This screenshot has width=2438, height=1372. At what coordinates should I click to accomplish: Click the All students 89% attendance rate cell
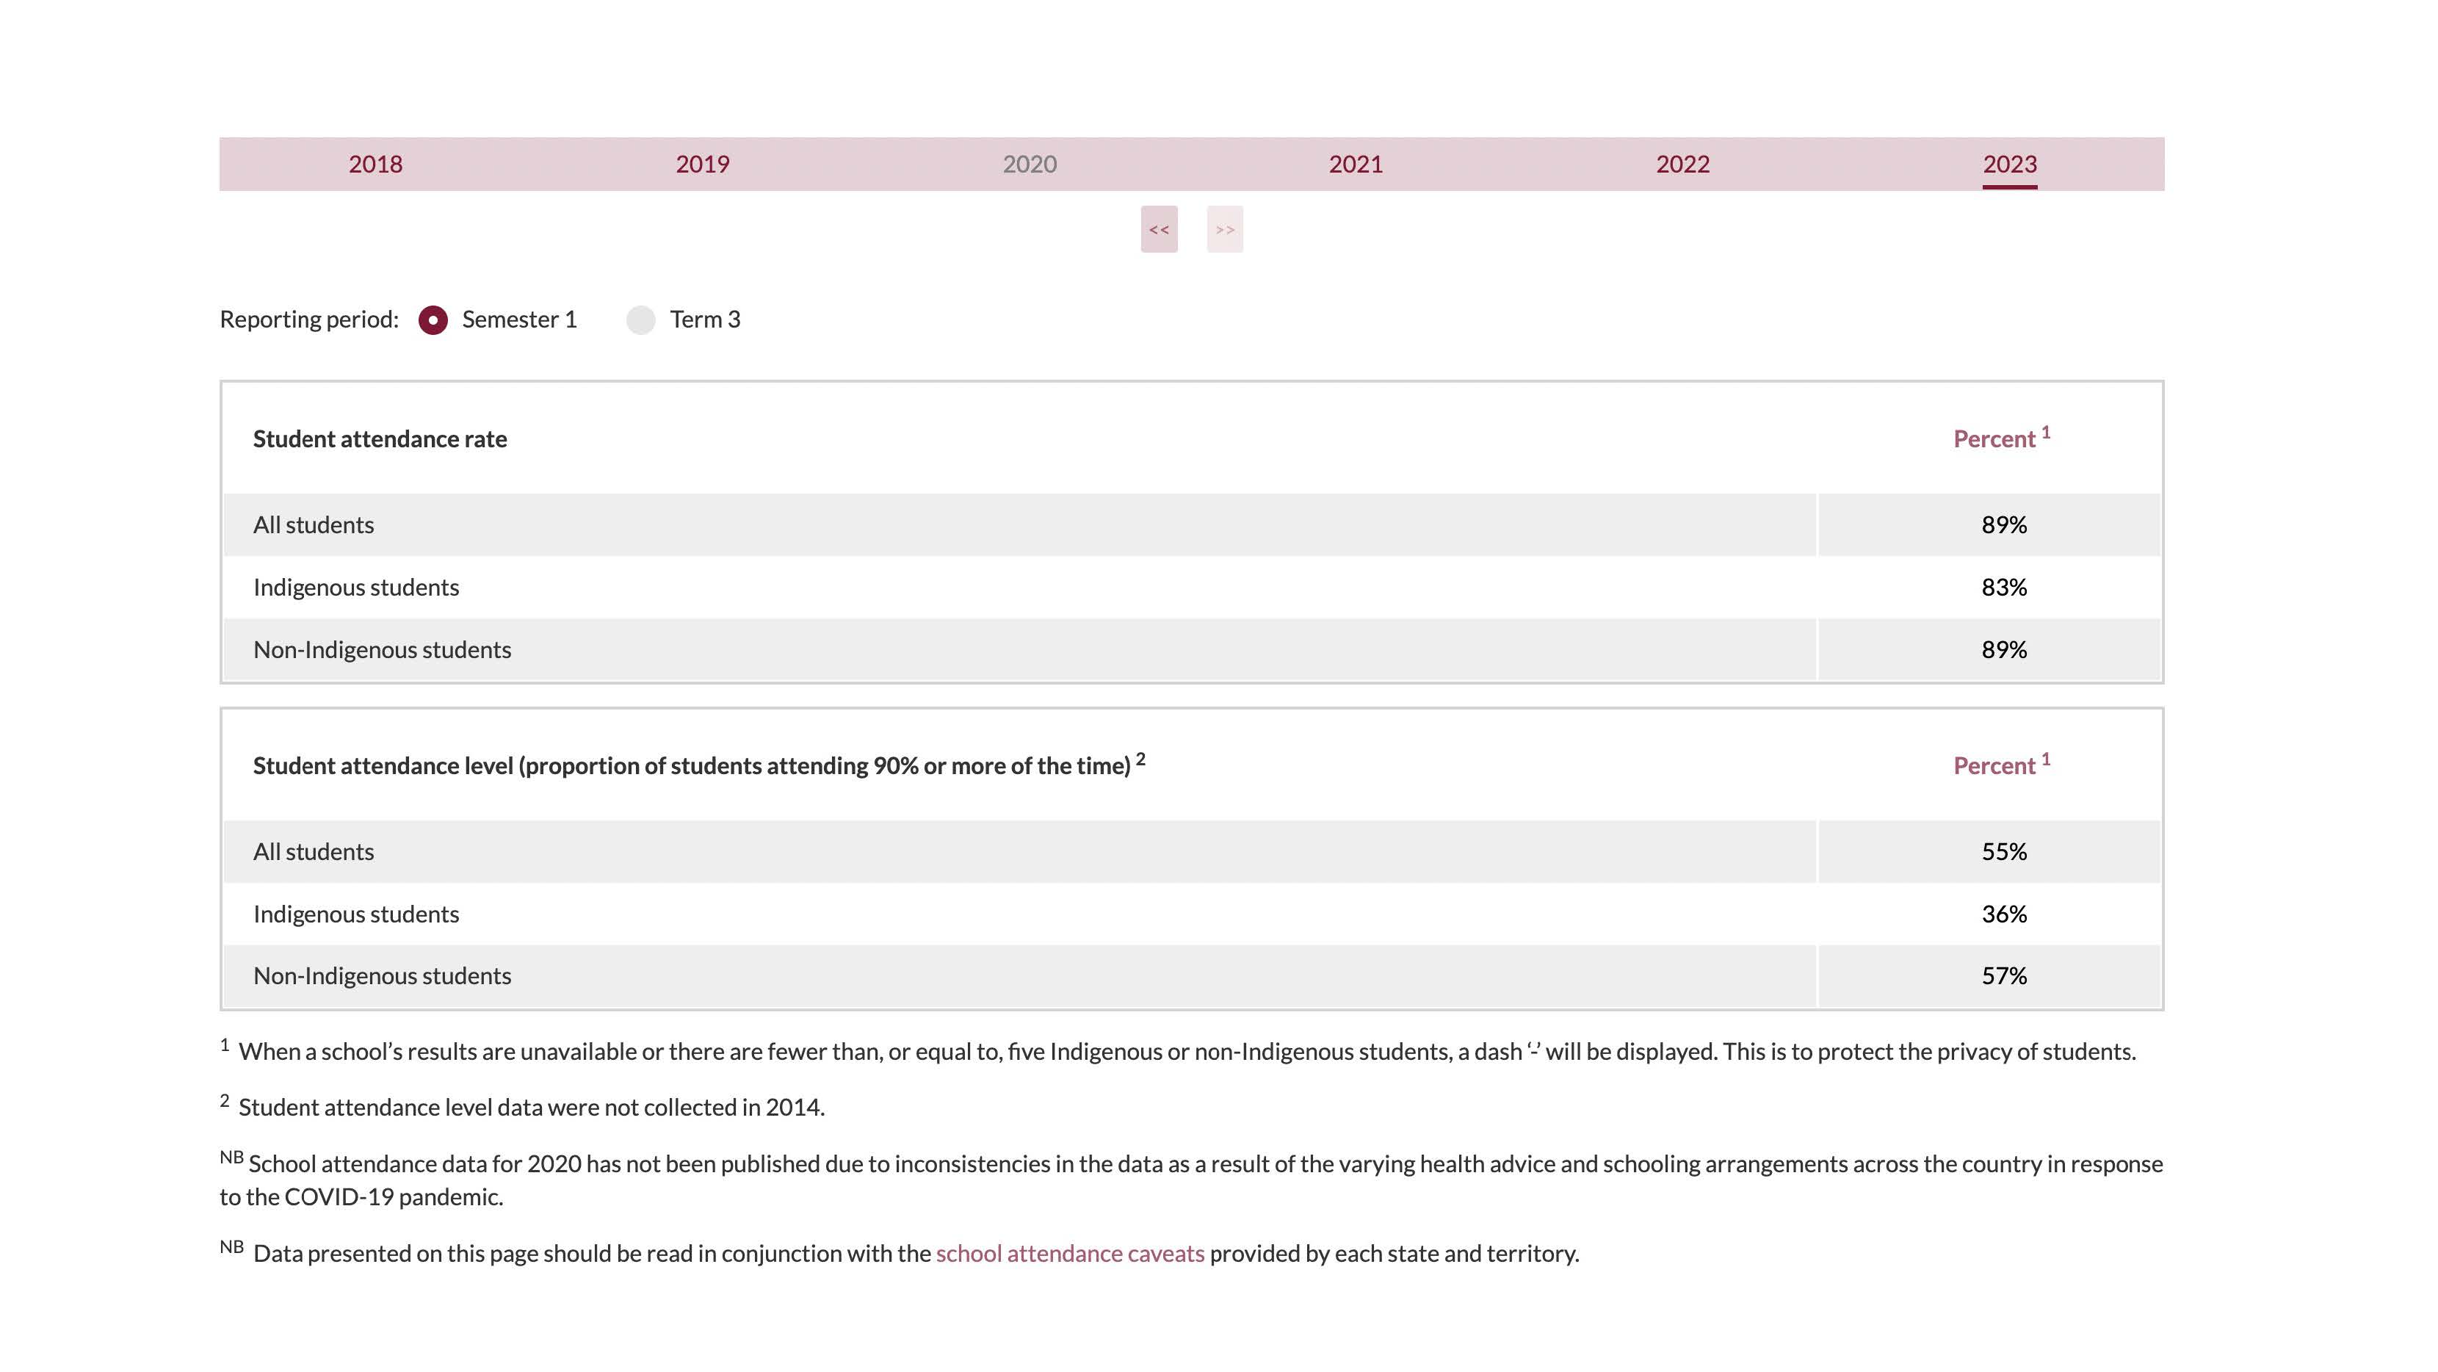[2003, 524]
